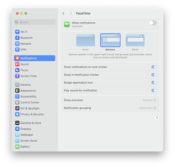Click the Screen Saver icon
Image resolution: width=175 pixels, height=167 pixels.
[x=17, y=141]
